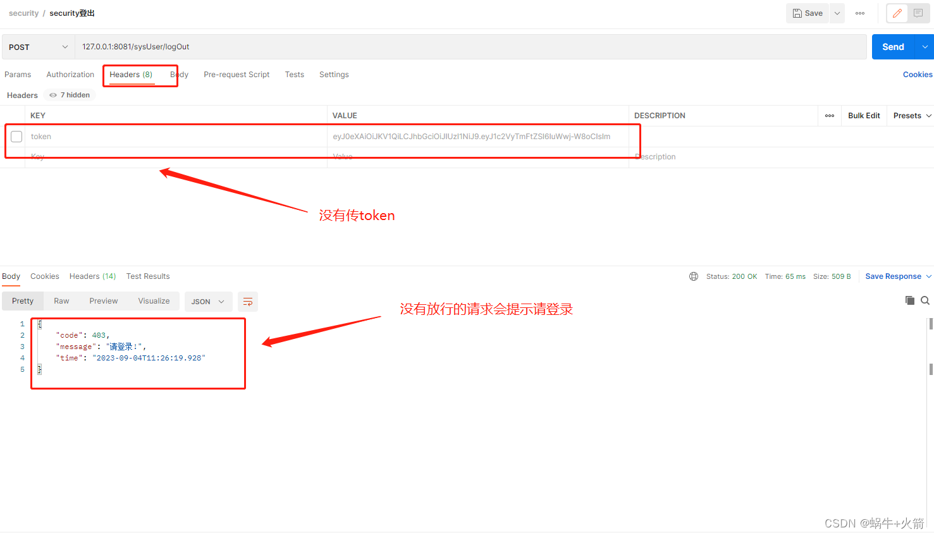Image resolution: width=934 pixels, height=535 pixels.
Task: Select the Preview view
Action: (104, 301)
